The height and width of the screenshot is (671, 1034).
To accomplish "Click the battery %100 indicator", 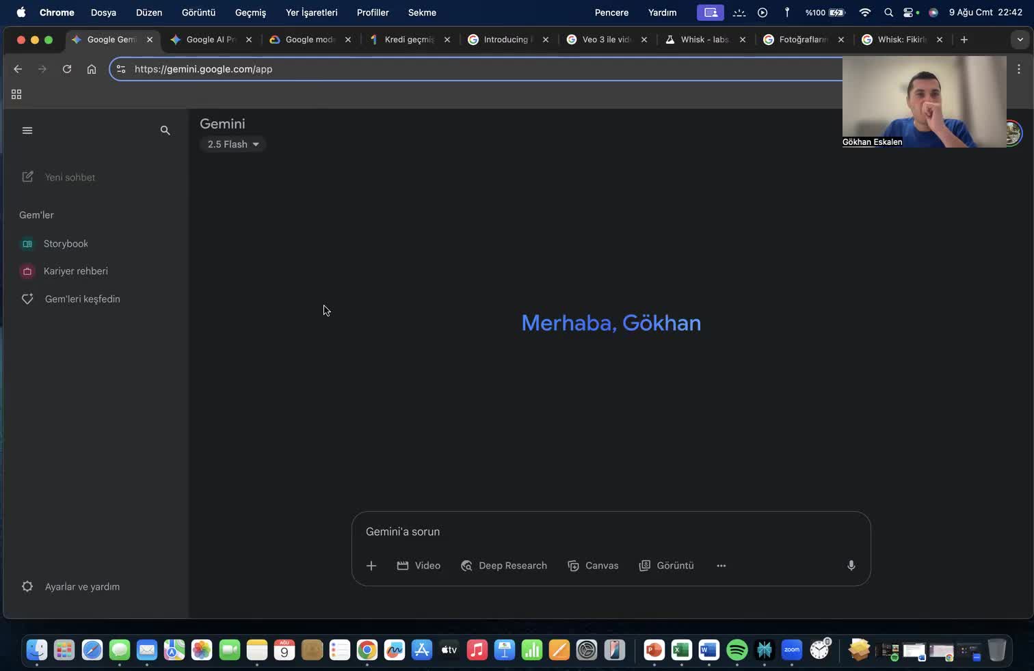I will coord(825,12).
